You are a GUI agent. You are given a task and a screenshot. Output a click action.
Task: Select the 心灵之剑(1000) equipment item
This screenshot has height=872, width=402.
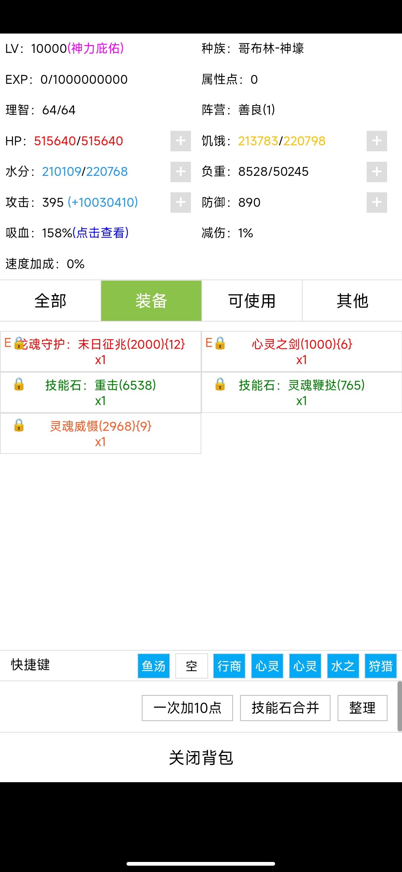tap(301, 351)
